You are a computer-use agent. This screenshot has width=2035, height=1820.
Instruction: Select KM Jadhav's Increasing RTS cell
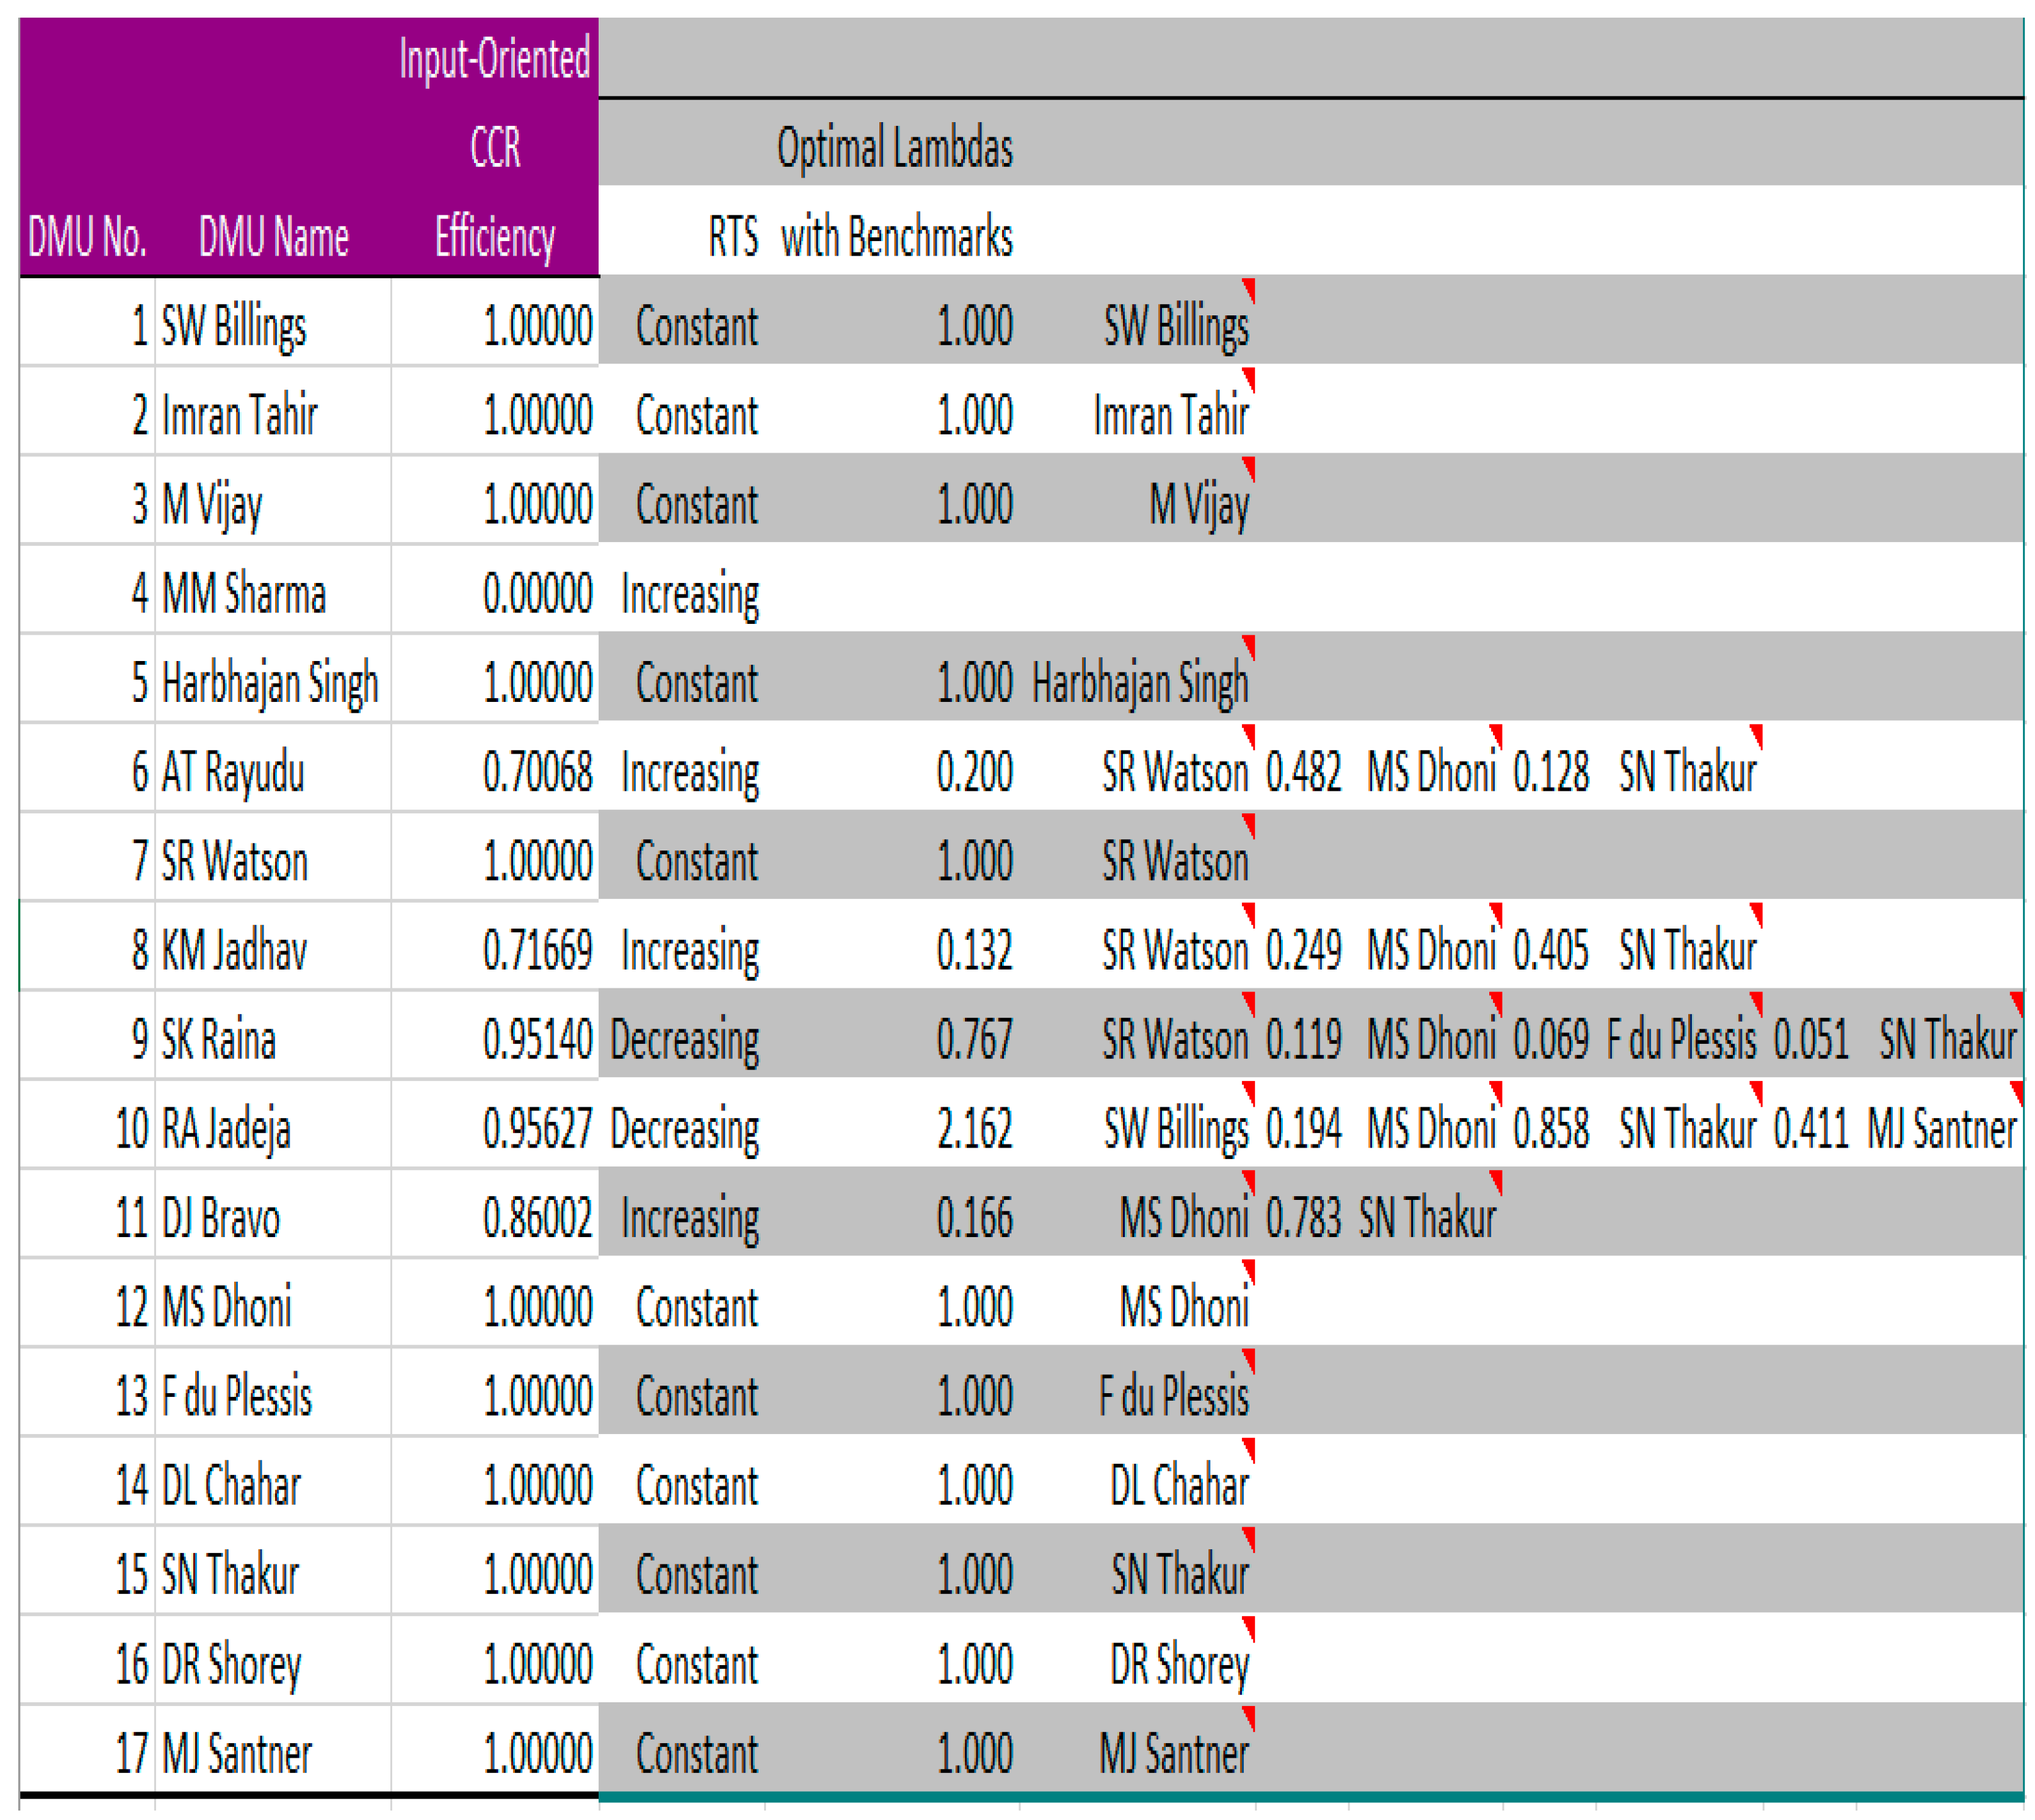[689, 950]
